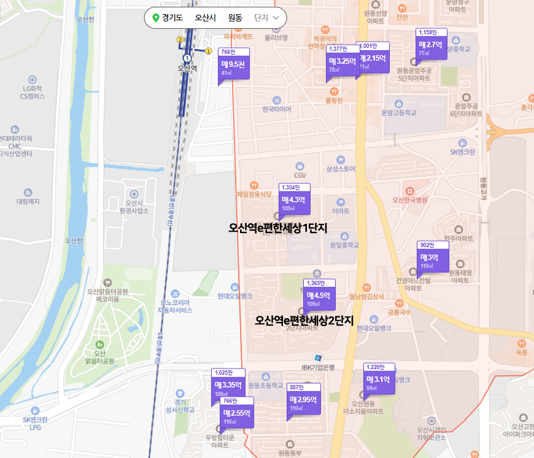Open the 매 2.95억 110㎡ listing marker
The image size is (534, 458).
pos(304,399)
